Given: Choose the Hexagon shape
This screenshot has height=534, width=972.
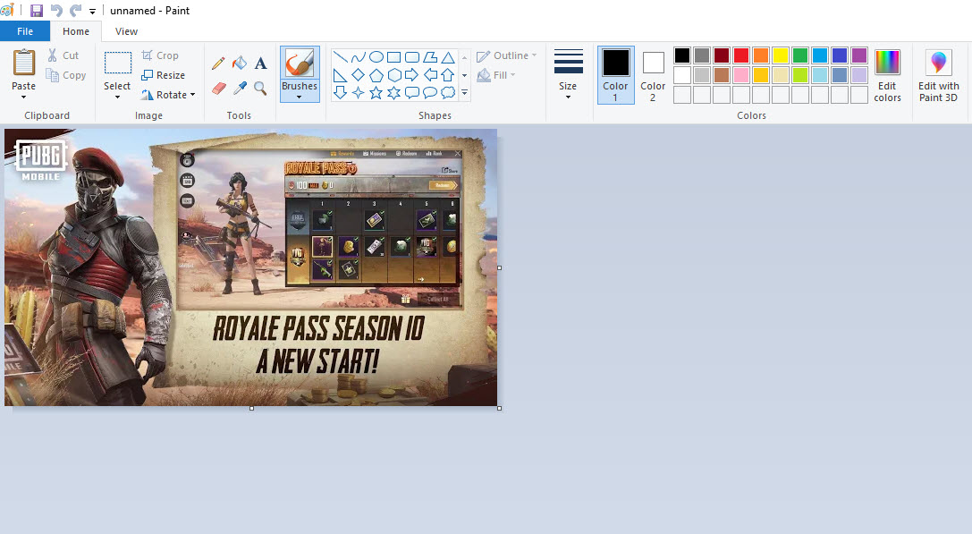Looking at the screenshot, I should (x=393, y=76).
